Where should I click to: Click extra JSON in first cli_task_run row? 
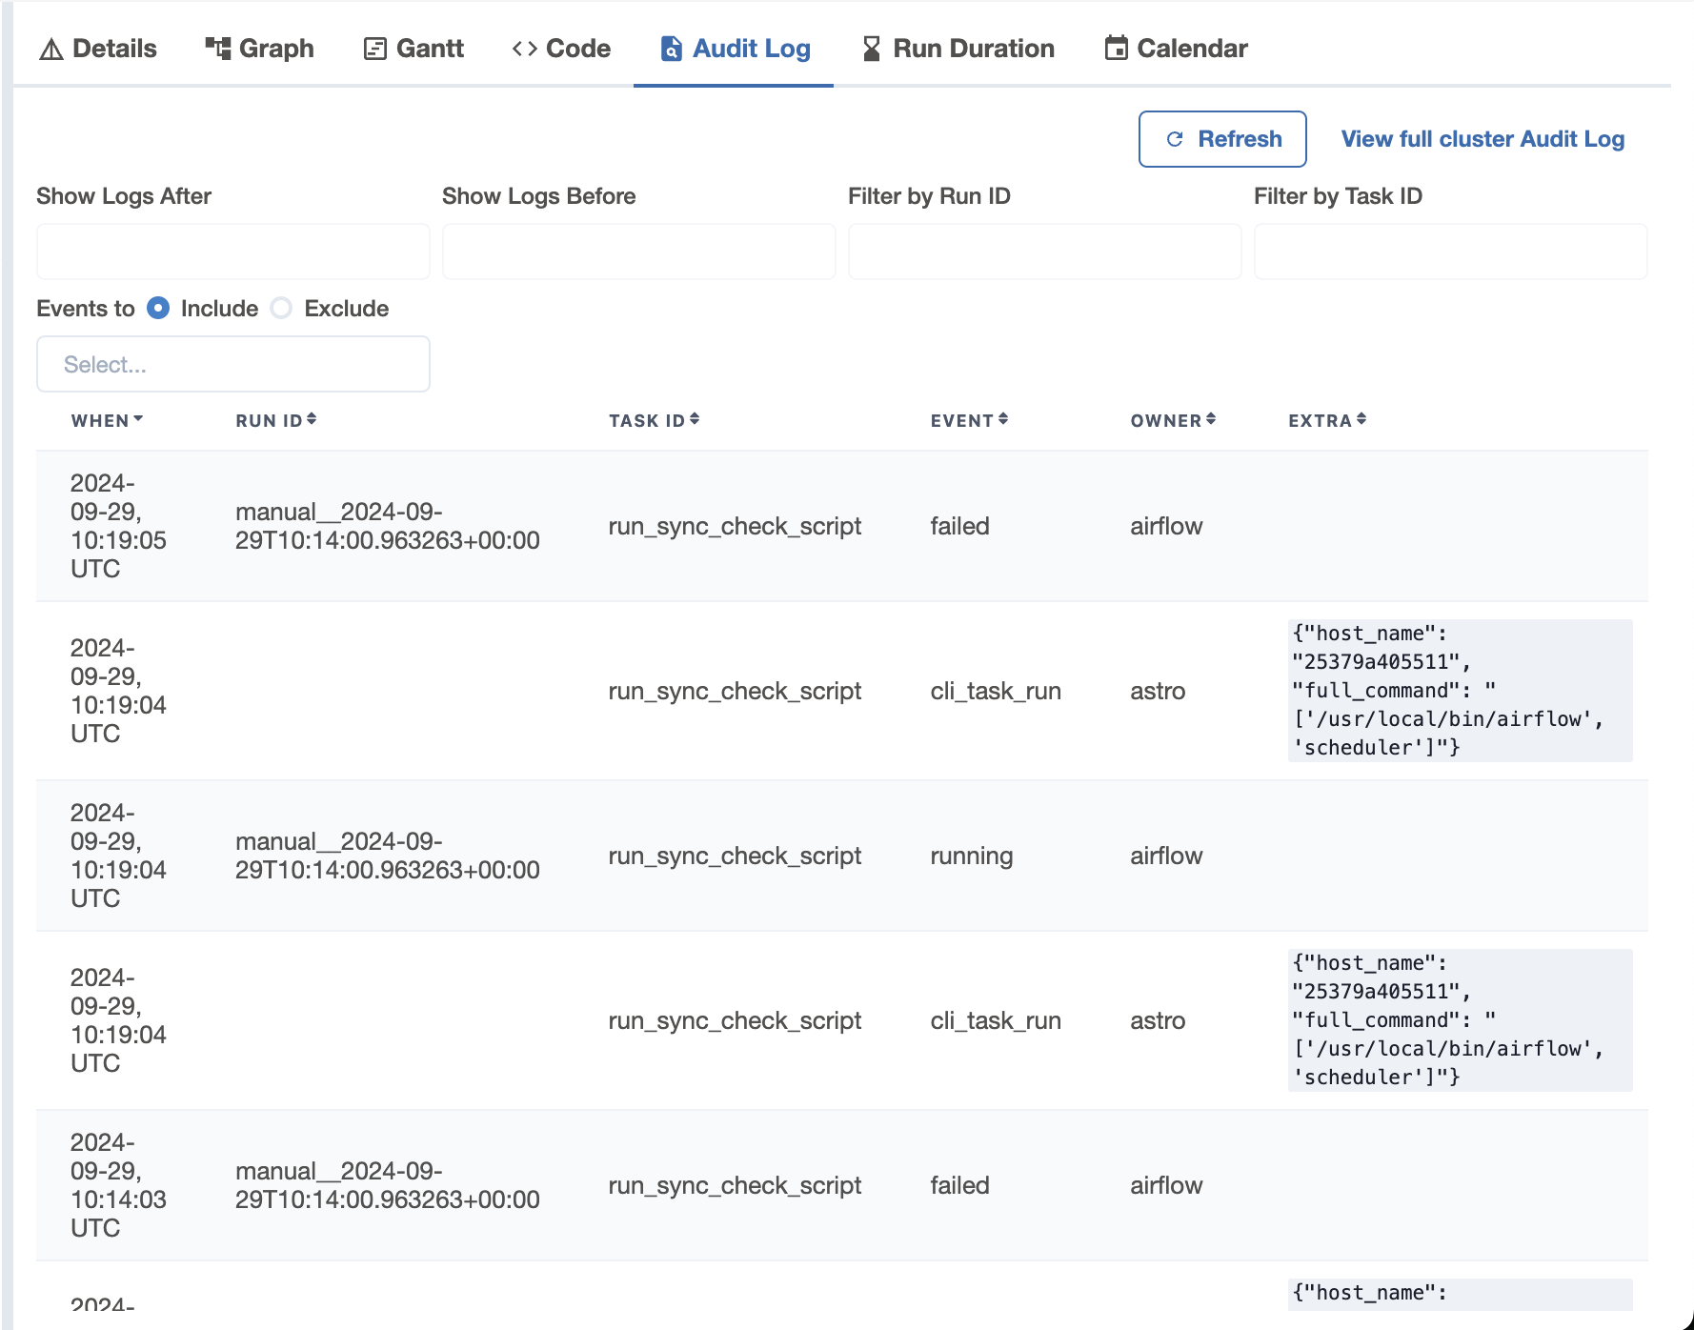1461,691
